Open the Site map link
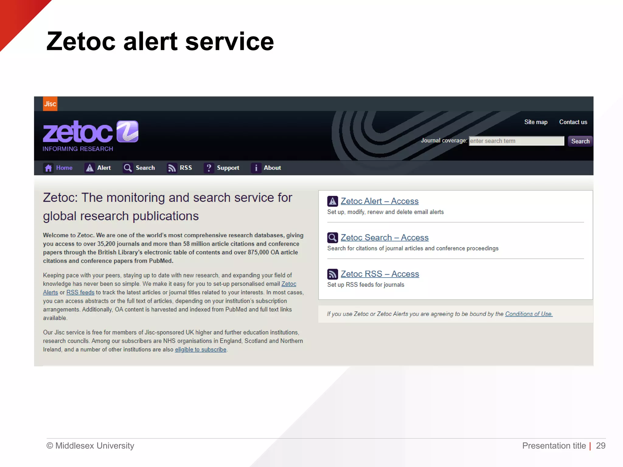This screenshot has height=467, width=623. click(536, 122)
